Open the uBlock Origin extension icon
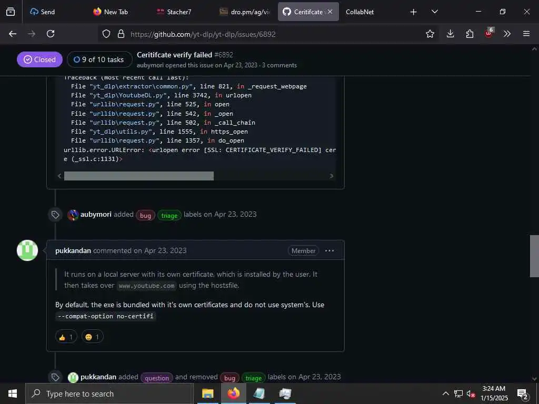Image resolution: width=539 pixels, height=404 pixels. 489,33
